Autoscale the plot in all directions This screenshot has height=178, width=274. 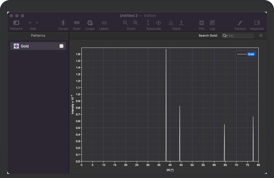[x=158, y=23]
